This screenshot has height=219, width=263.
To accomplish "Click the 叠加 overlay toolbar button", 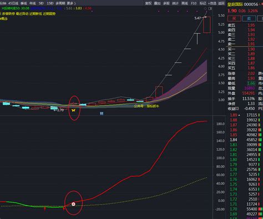I will pyautogui.click(x=157, y=3).
